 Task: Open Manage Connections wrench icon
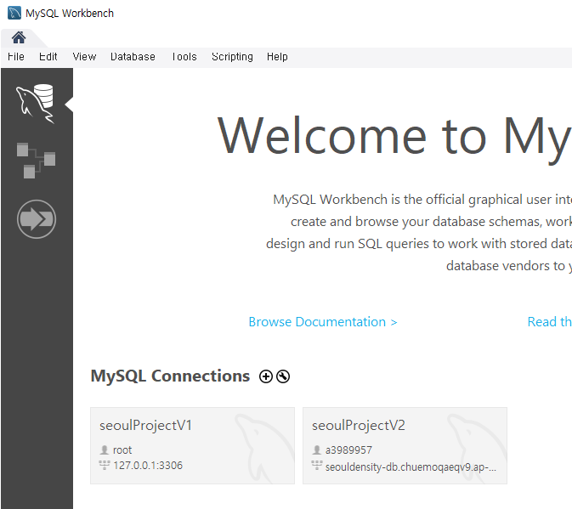283,376
